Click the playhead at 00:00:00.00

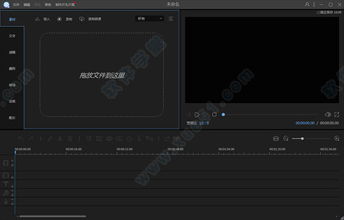tap(15, 152)
